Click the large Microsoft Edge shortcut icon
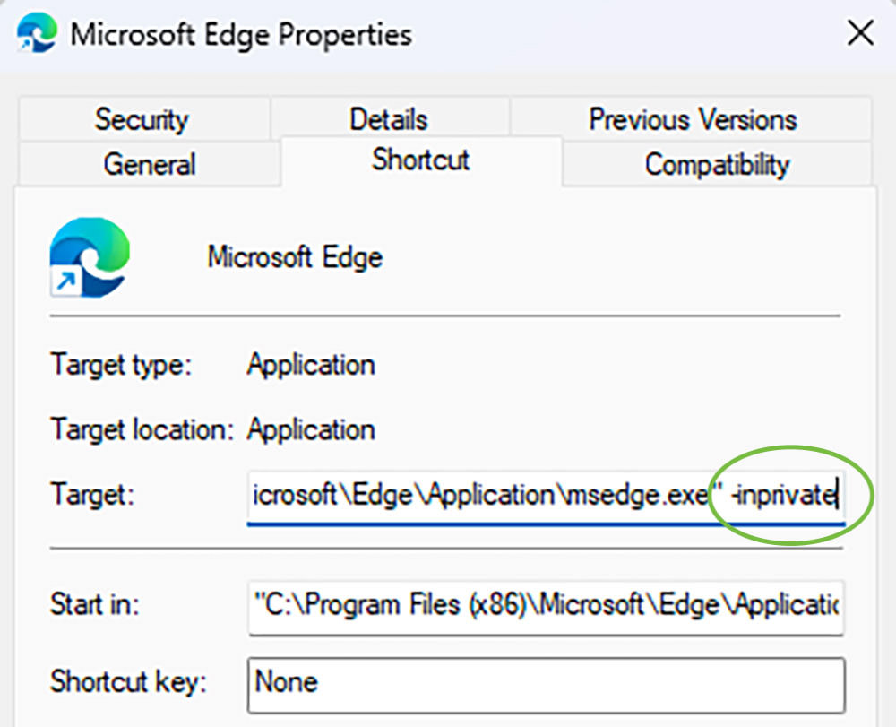 click(90, 256)
